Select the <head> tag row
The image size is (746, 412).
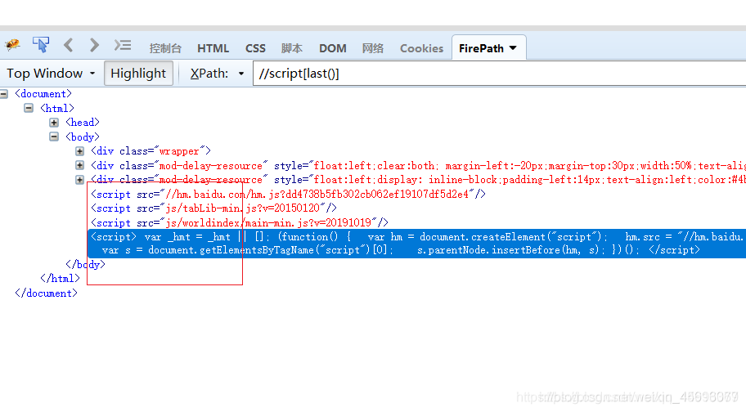[x=83, y=123]
